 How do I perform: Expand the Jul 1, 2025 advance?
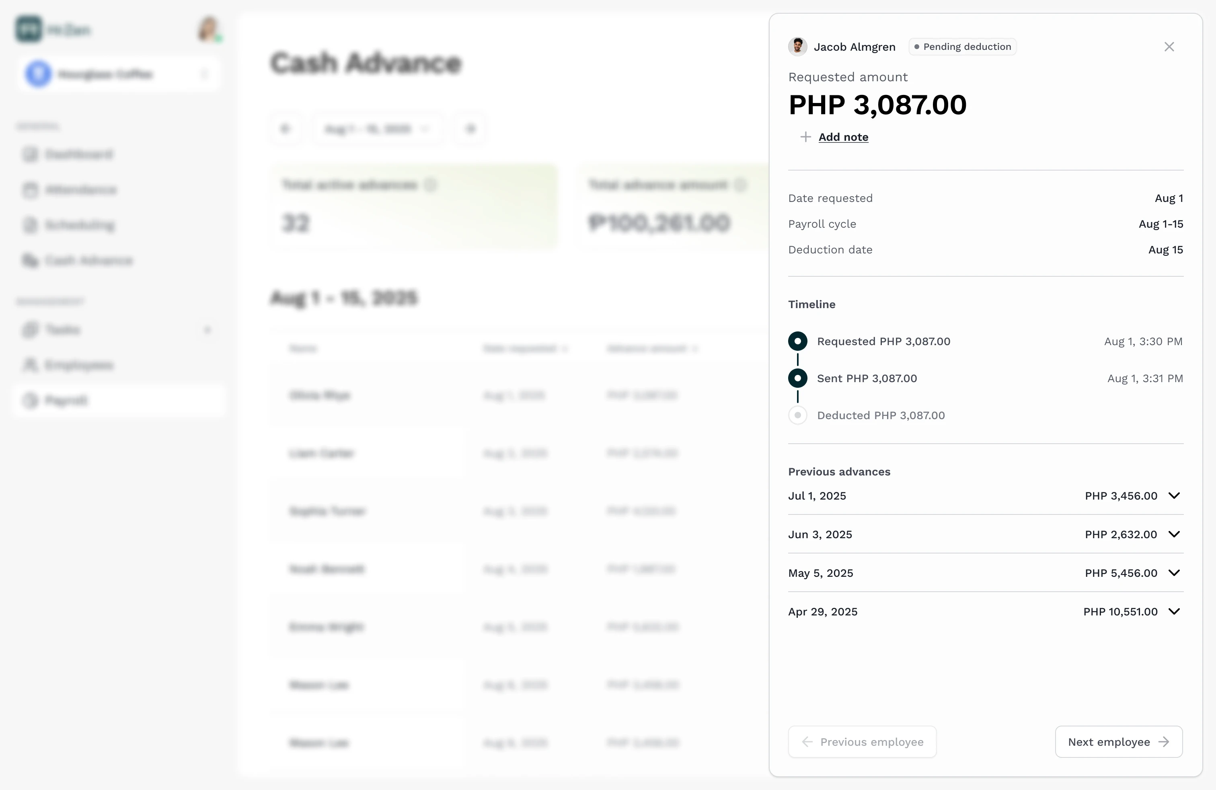point(1174,496)
